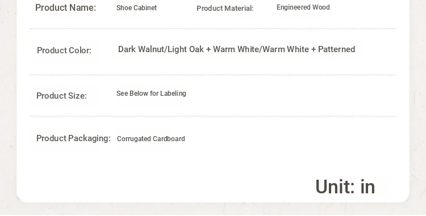Click the 'Warm White + Patterned' text
The width and height of the screenshot is (426, 216).
click(x=309, y=49)
